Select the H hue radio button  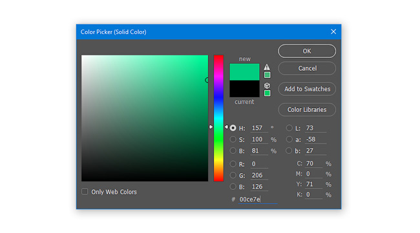tap(233, 128)
